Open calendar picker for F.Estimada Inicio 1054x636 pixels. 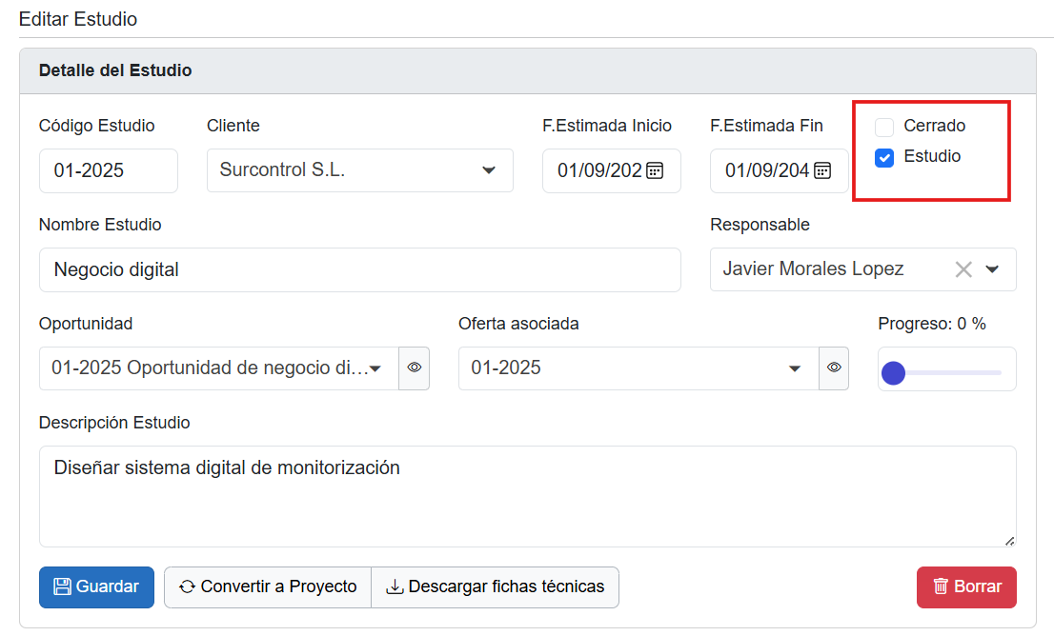tap(655, 170)
